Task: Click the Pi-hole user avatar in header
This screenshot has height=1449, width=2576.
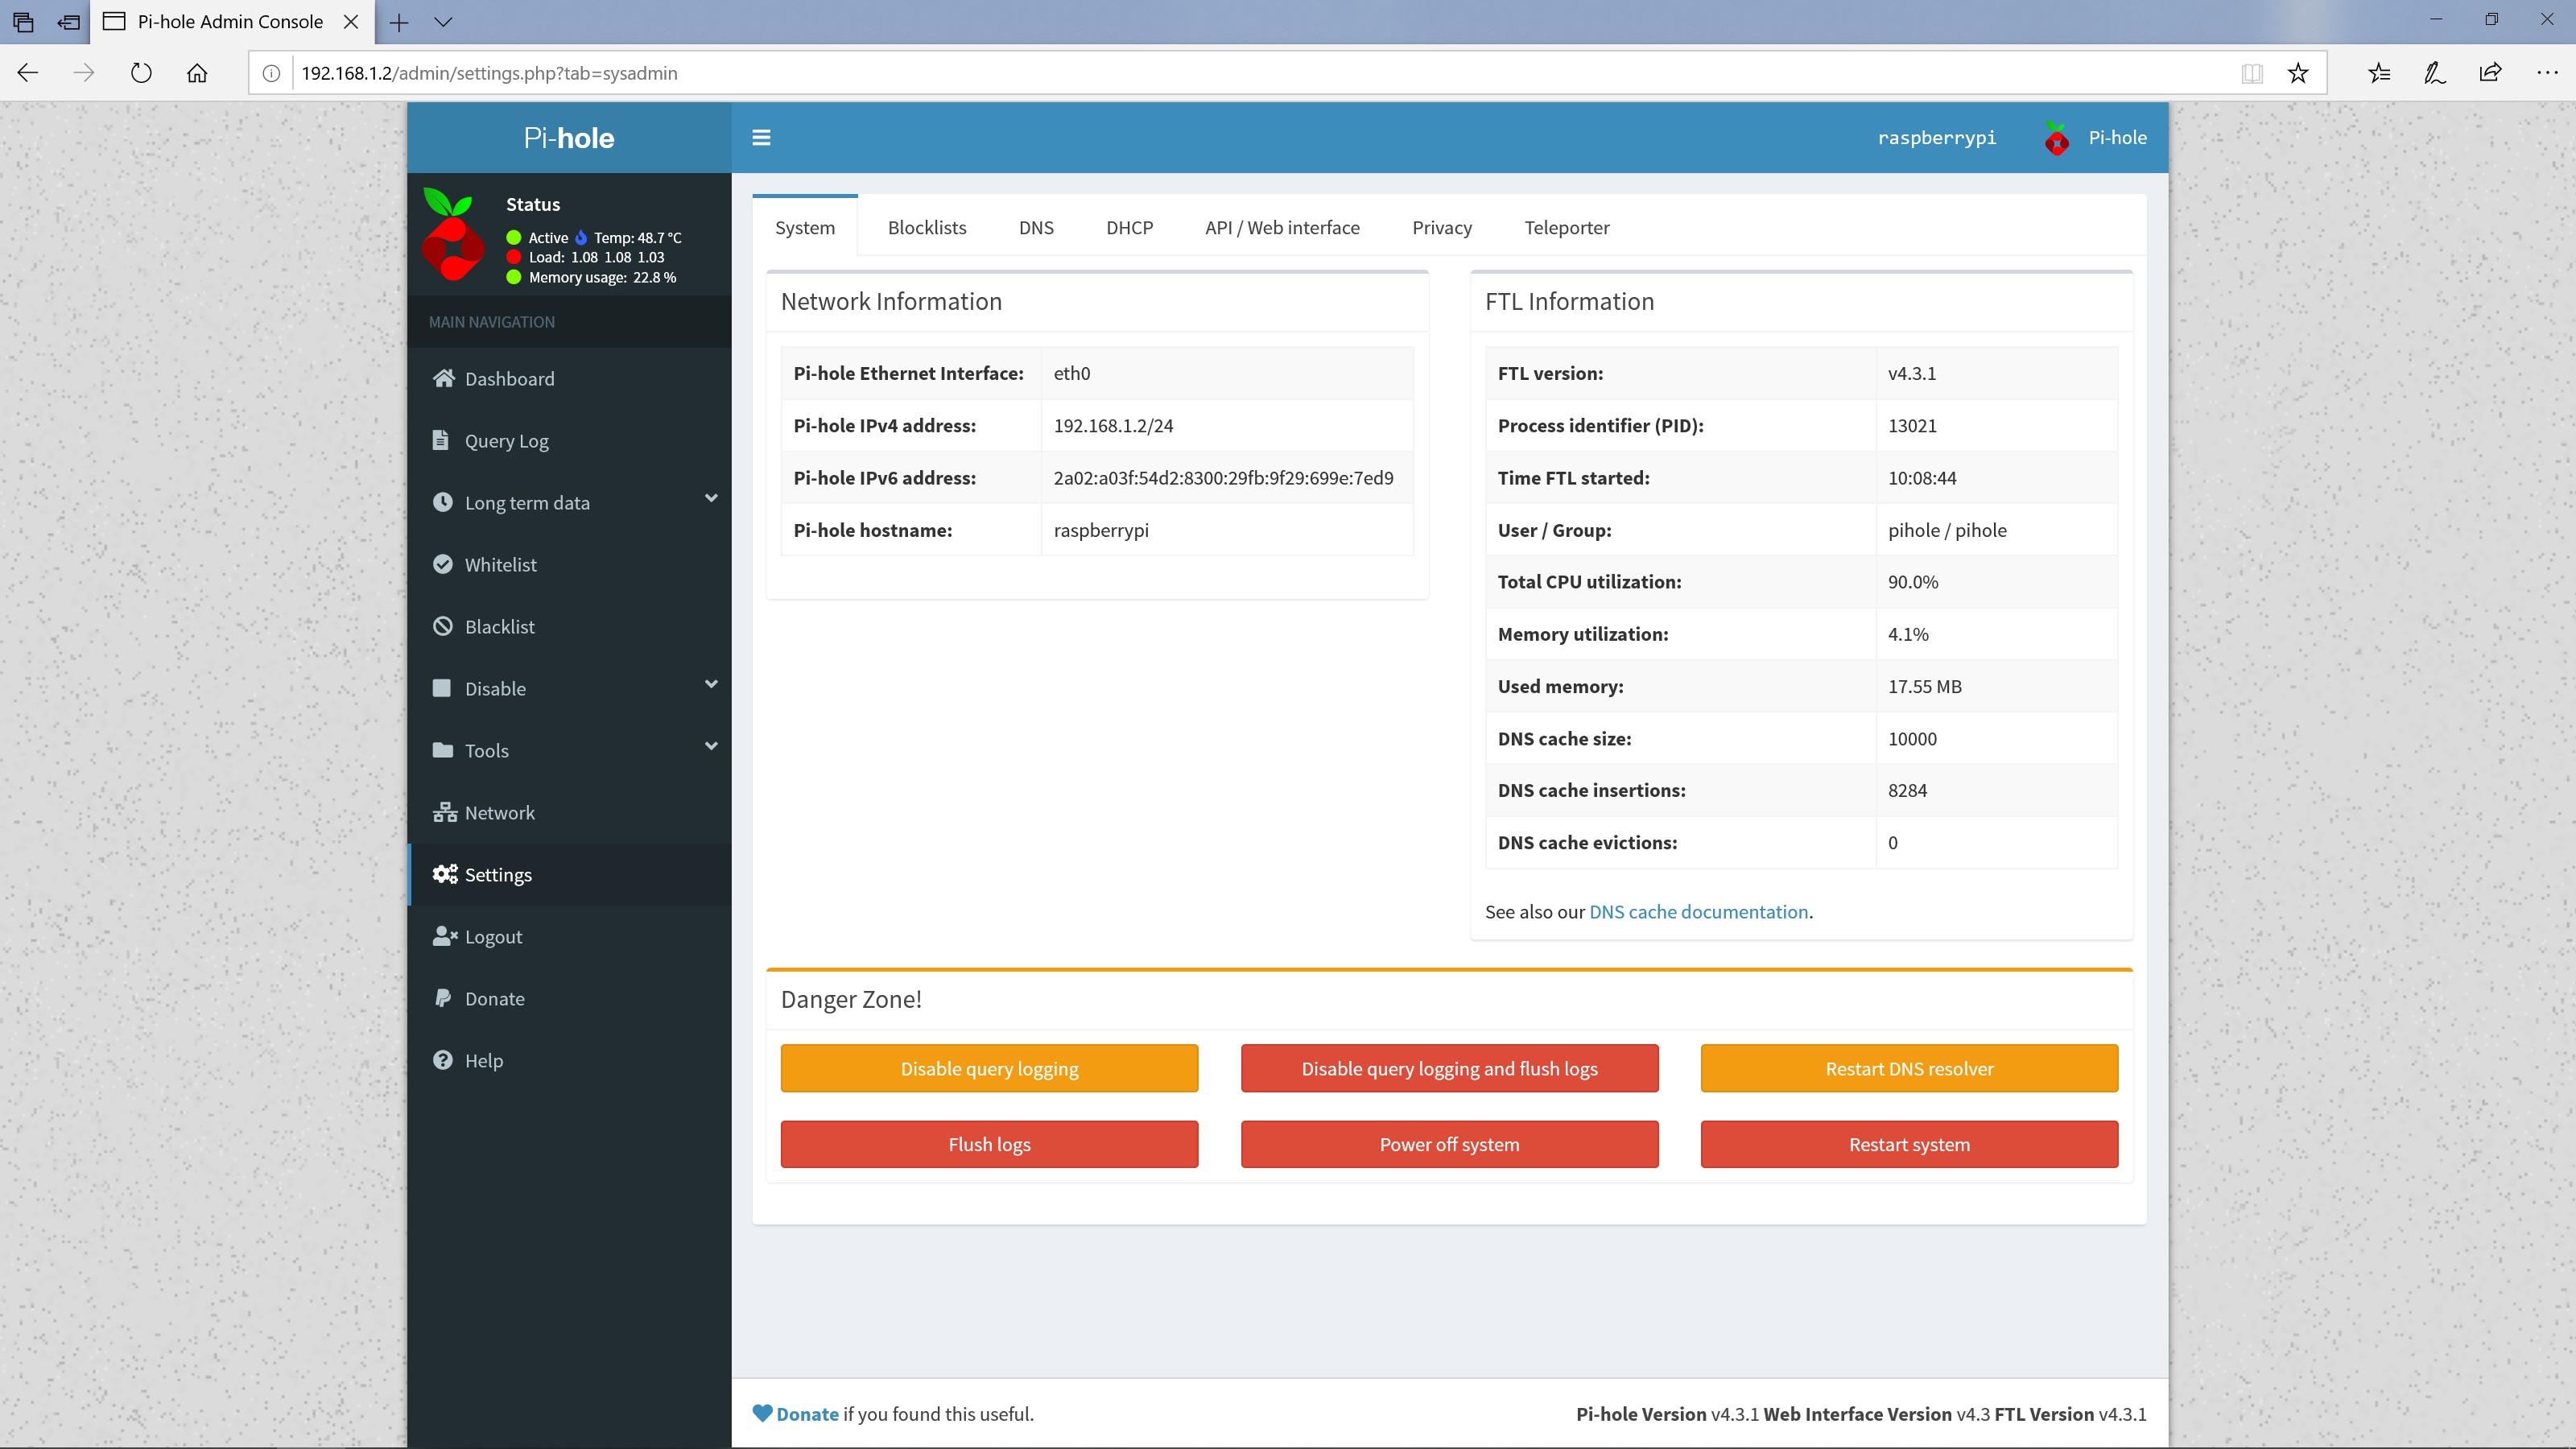Action: pos(2056,138)
